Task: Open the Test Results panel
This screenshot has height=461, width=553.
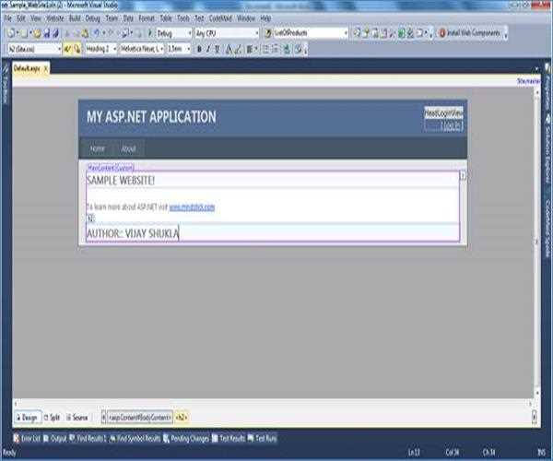Action: [x=229, y=438]
